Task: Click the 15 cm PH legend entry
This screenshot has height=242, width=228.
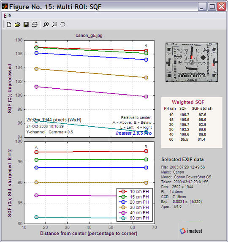Action: tap(134, 197)
